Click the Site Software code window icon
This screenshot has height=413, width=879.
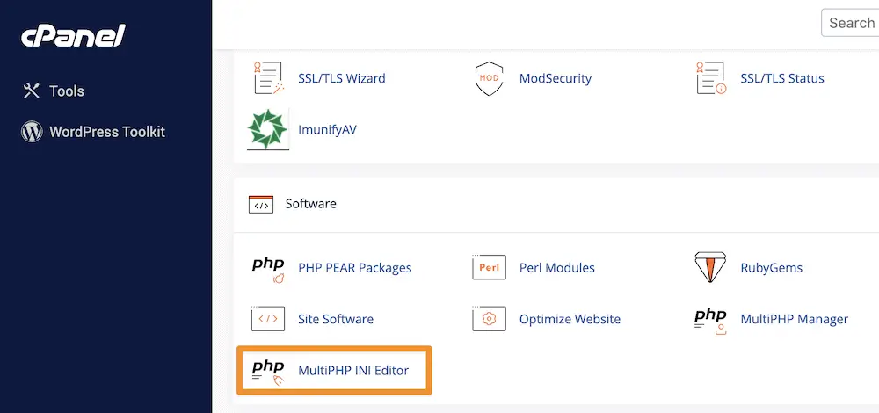tap(267, 318)
